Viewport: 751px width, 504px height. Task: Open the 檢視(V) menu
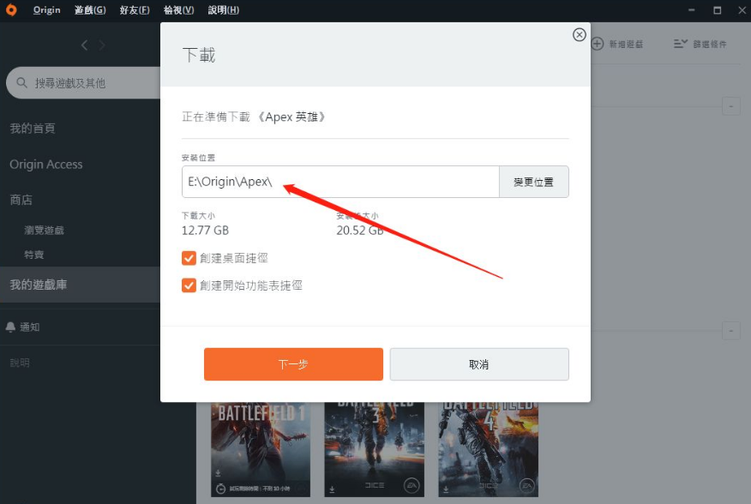[x=178, y=10]
